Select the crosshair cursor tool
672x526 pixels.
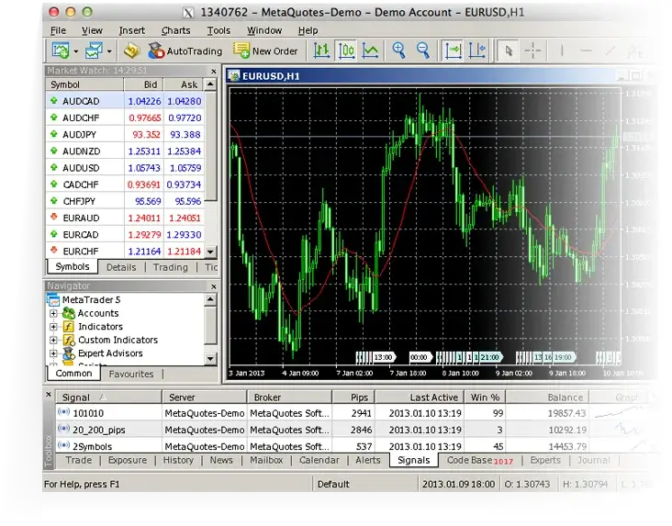[533, 51]
